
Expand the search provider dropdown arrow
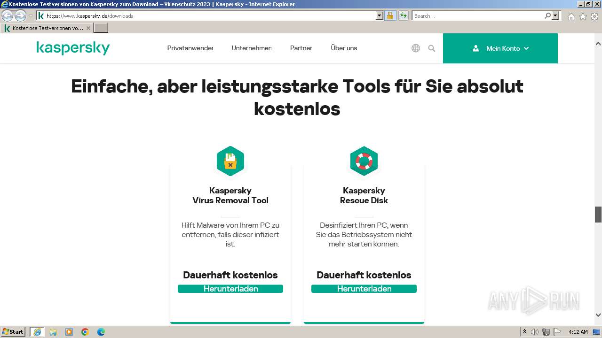555,15
